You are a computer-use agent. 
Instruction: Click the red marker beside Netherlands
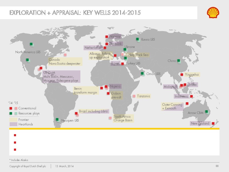105,48
